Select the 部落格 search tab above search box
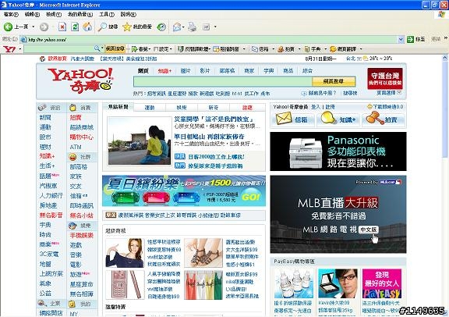 coord(227,71)
